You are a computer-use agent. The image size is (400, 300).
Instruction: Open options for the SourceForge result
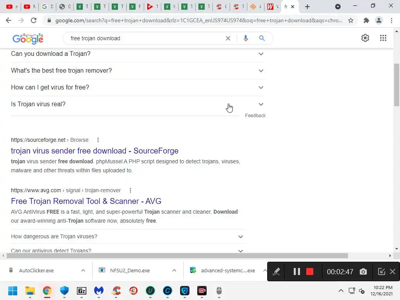point(98,140)
